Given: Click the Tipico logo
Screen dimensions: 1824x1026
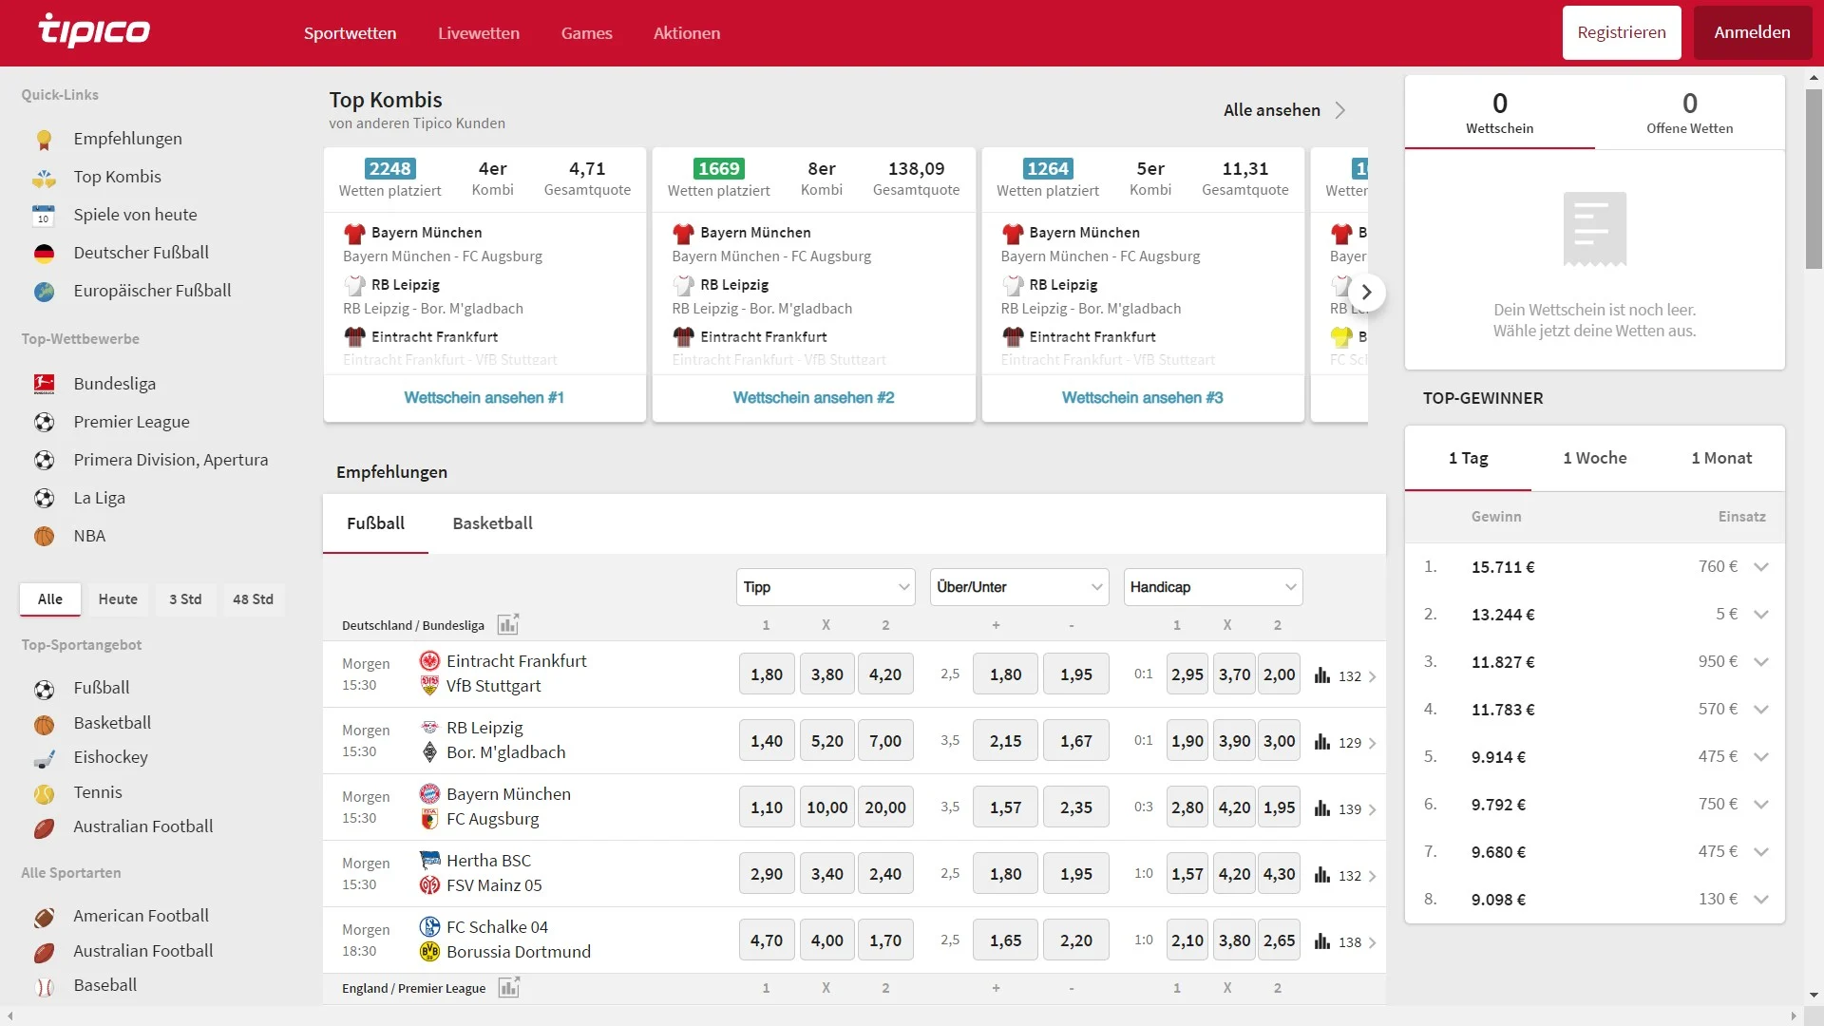Looking at the screenshot, I should (94, 30).
